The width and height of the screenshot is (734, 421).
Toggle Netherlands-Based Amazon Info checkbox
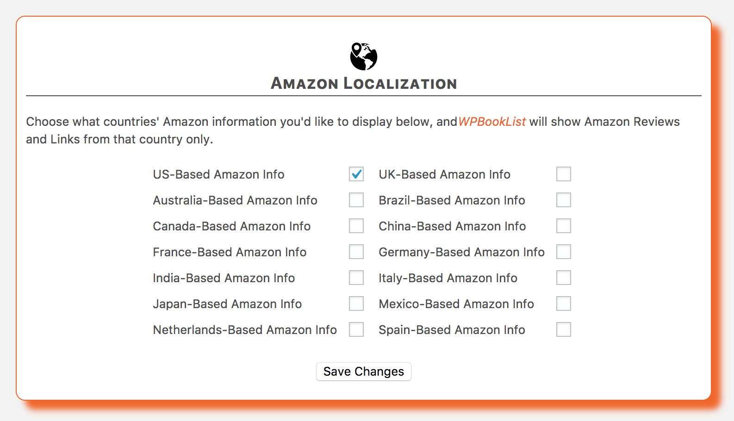[x=356, y=330]
